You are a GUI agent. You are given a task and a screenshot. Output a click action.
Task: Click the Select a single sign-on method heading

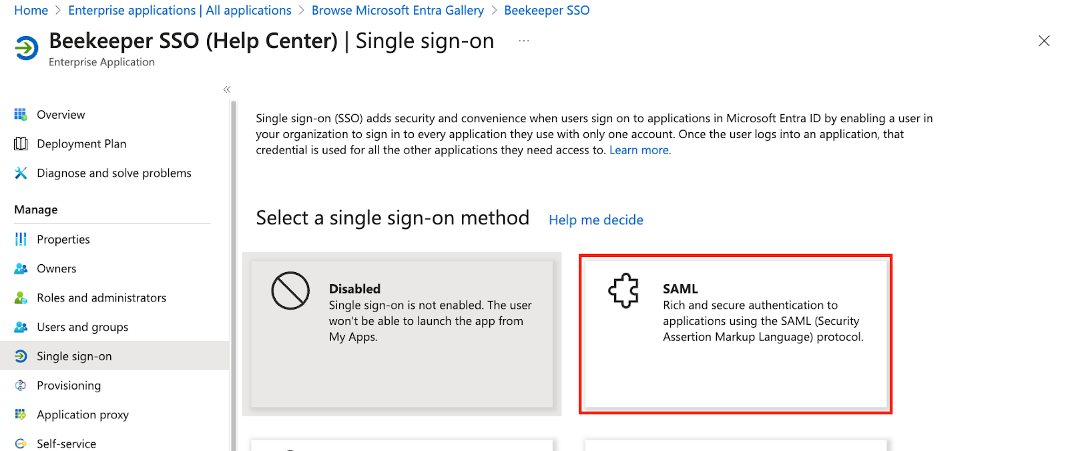point(392,218)
